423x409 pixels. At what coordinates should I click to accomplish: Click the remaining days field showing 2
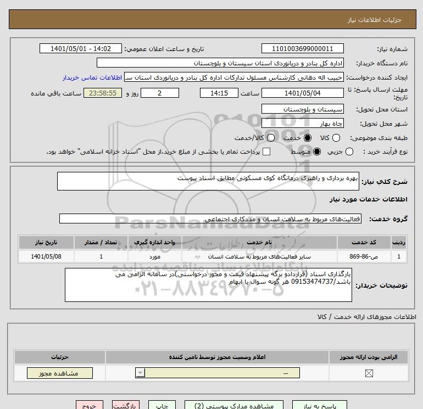[x=160, y=93]
